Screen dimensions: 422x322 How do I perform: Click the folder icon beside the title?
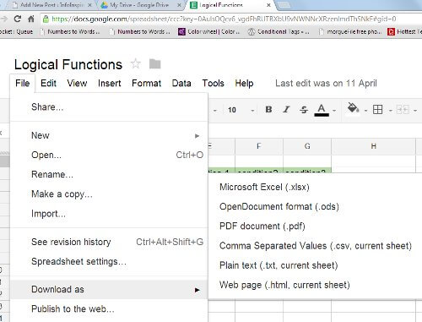click(154, 64)
